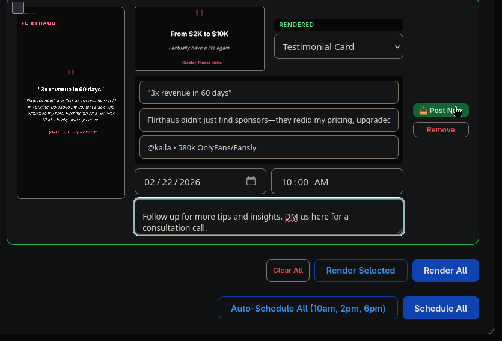This screenshot has width=502, height=341.
Task: Click Render Selected
Action: 361,271
